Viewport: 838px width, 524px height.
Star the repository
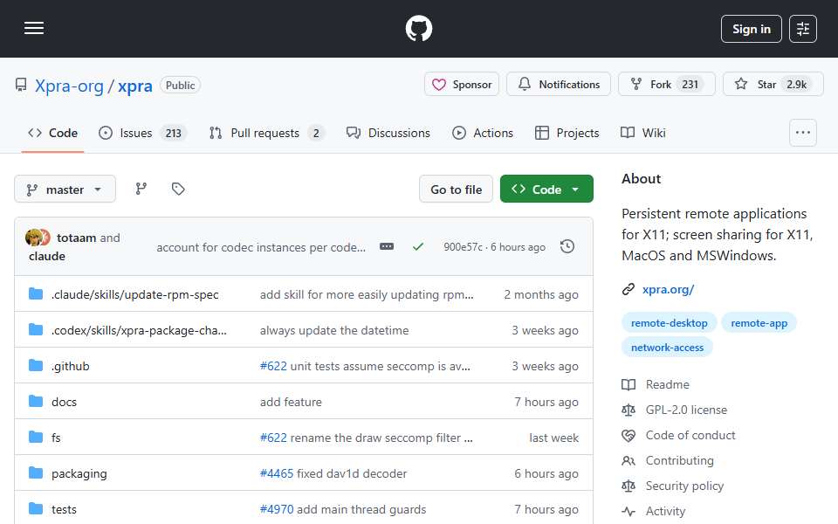click(x=773, y=85)
